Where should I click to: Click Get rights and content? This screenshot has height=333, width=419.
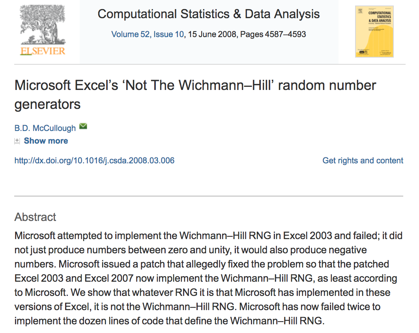point(363,161)
